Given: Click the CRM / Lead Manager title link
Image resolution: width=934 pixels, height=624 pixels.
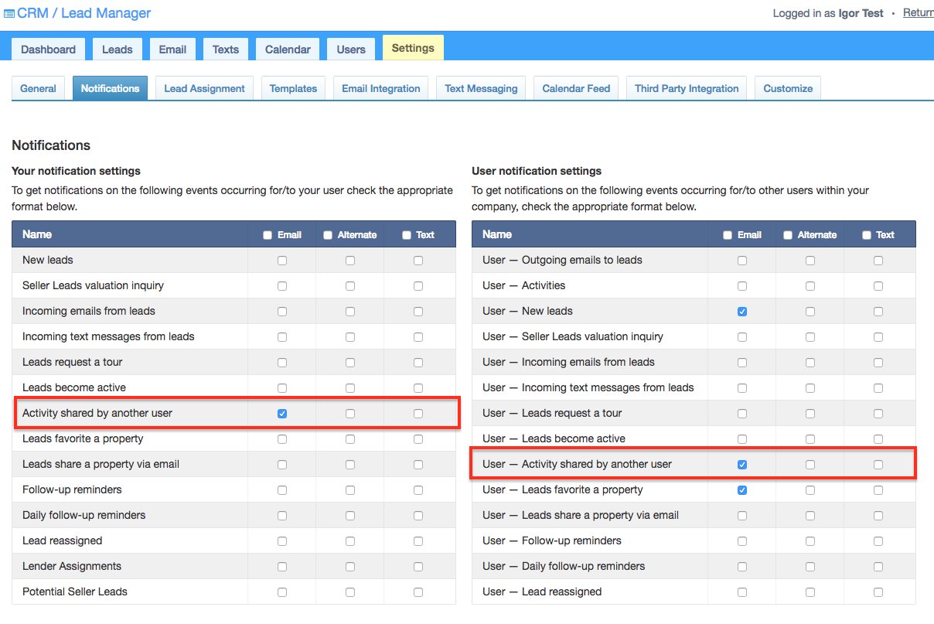Looking at the screenshot, I should click(84, 13).
